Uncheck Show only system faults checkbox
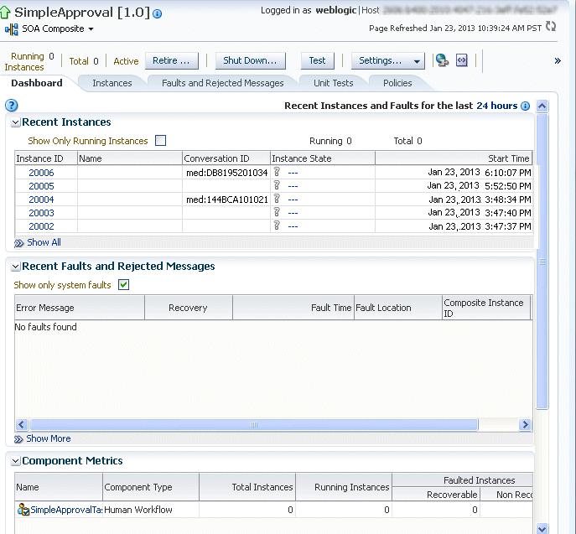576x534 pixels. click(x=123, y=285)
